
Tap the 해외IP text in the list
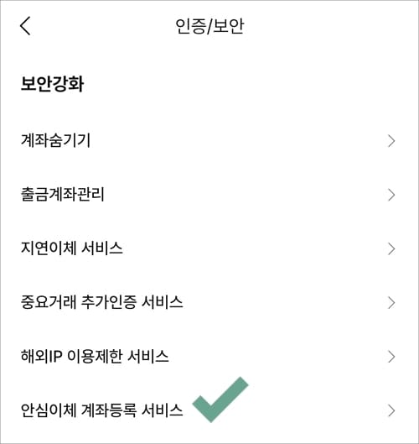[42, 356]
